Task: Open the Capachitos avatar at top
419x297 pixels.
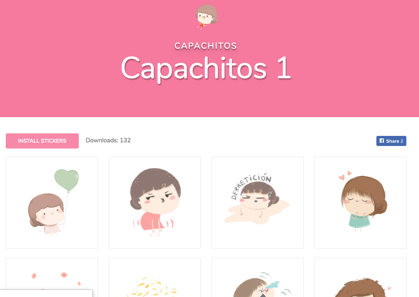Action: [206, 17]
